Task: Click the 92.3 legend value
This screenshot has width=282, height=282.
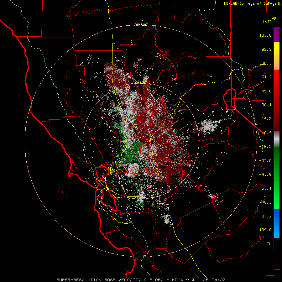Action: point(267,49)
